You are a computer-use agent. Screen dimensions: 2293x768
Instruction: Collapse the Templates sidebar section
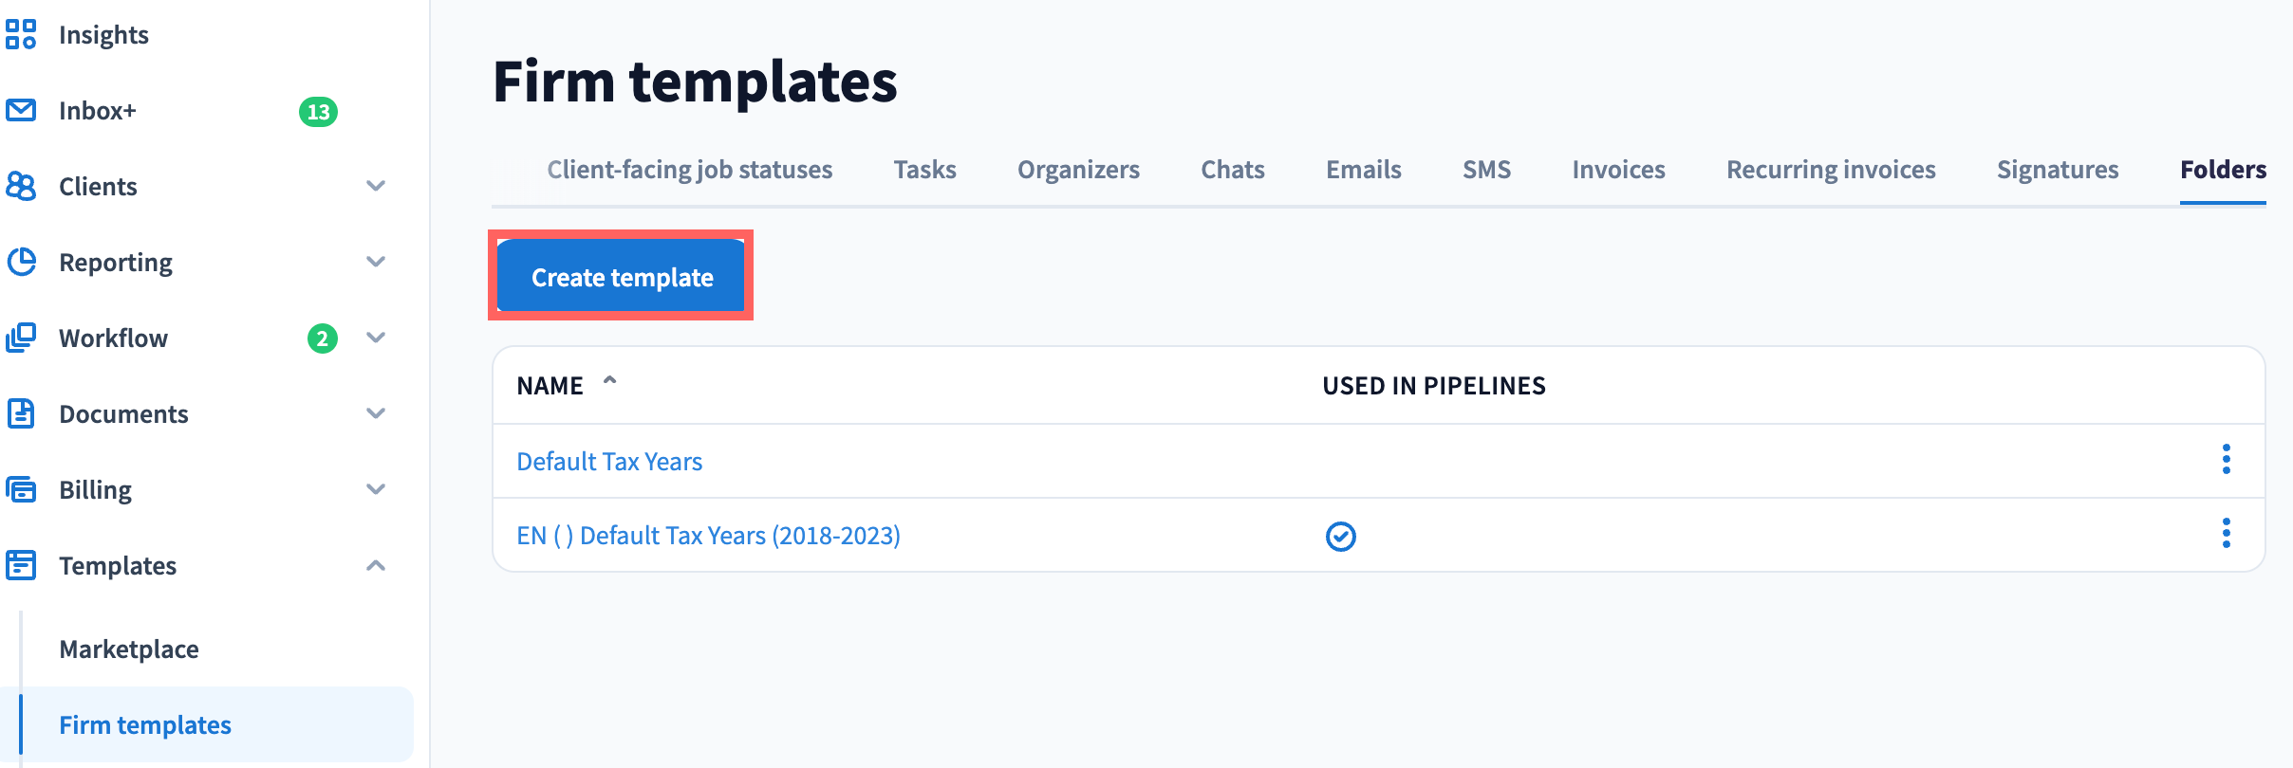376,566
